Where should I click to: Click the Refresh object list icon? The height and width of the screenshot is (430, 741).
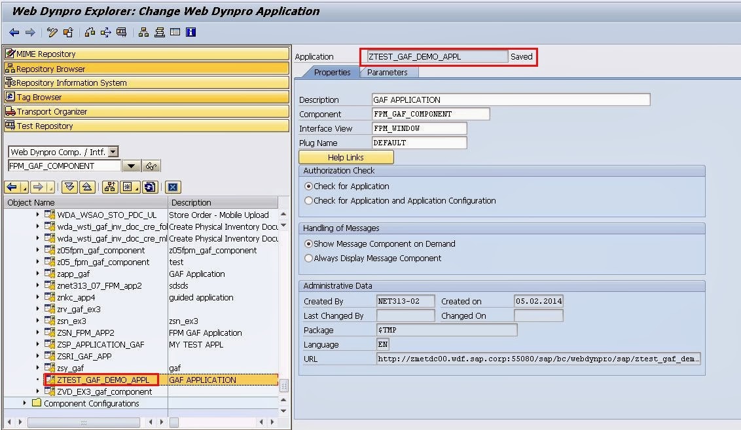click(x=150, y=187)
